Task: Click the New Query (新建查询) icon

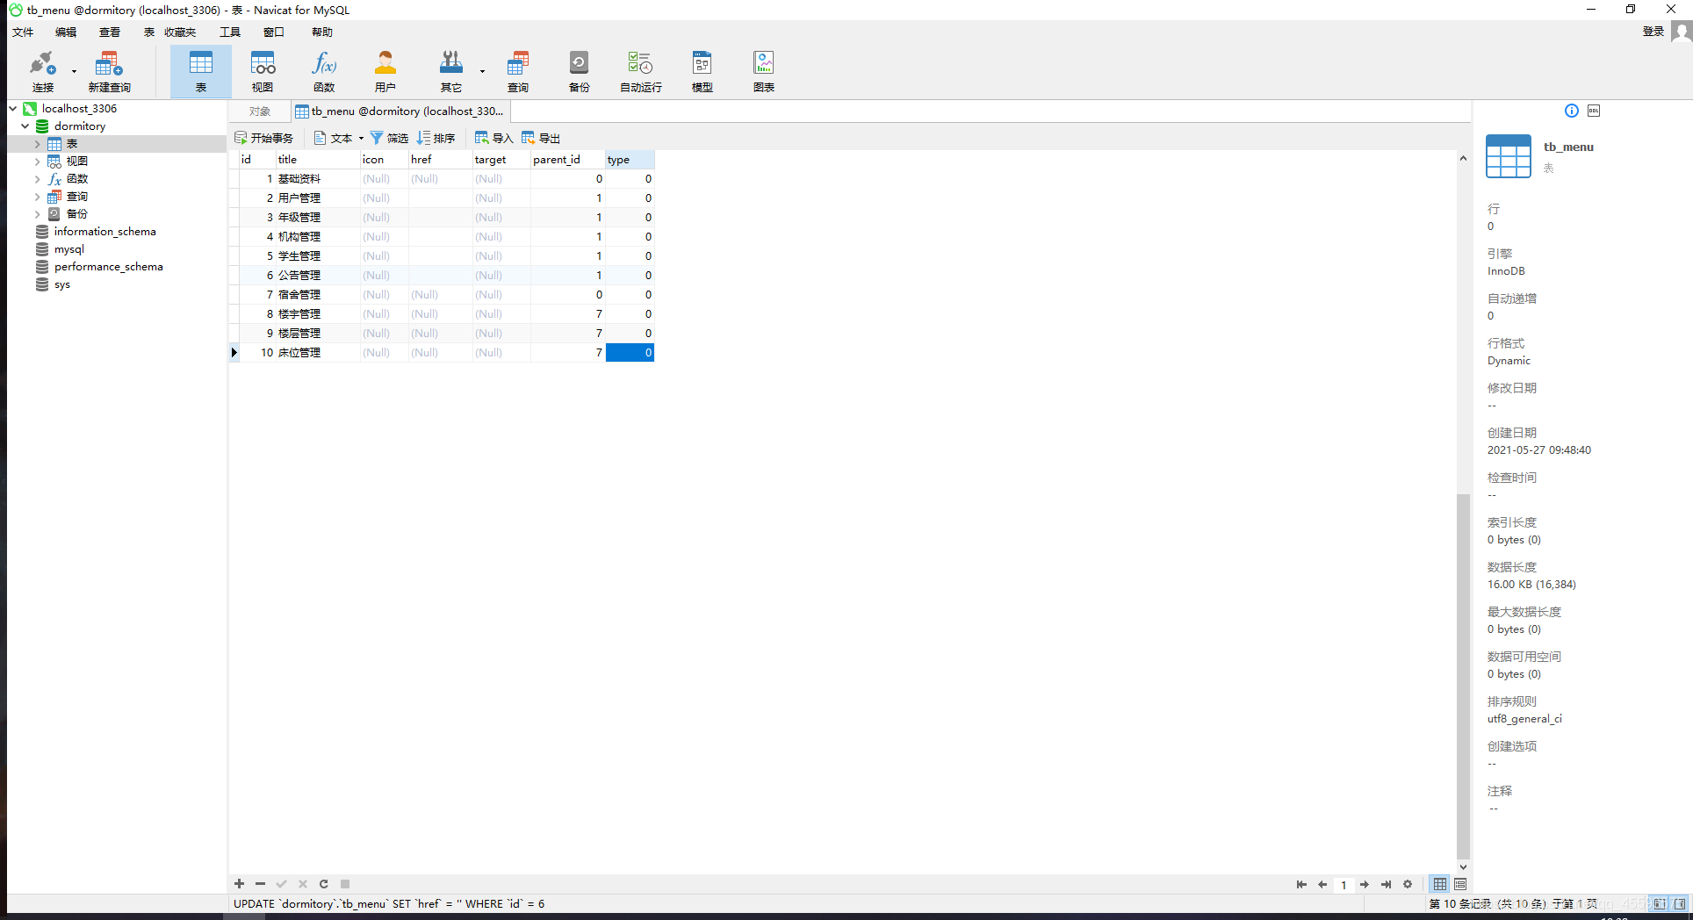Action: (109, 72)
